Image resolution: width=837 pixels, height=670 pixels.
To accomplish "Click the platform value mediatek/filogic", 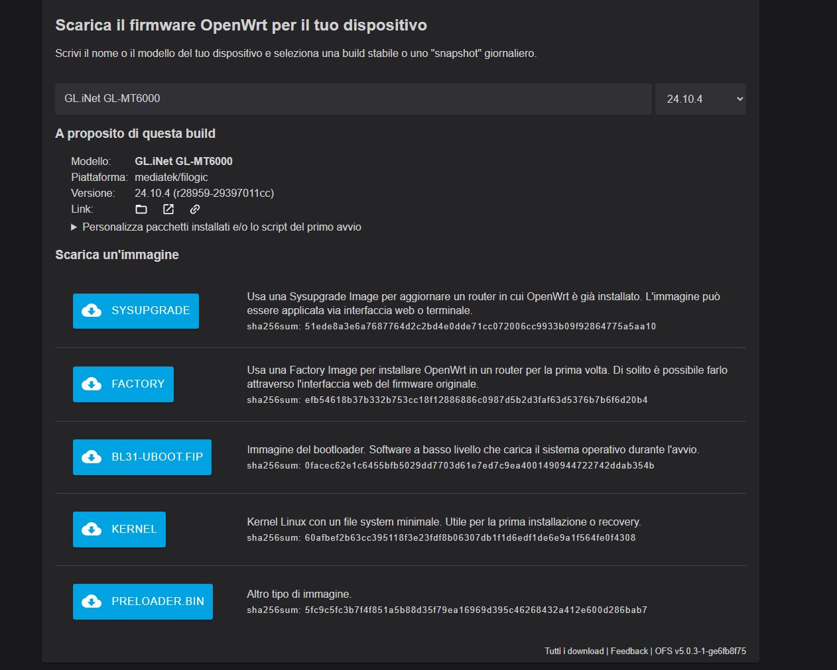I will pyautogui.click(x=171, y=178).
